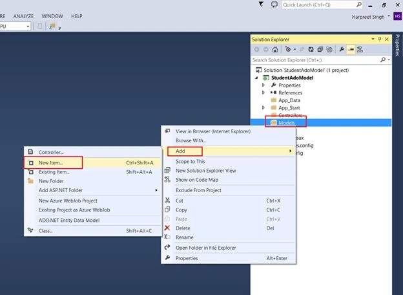Open the Pending Changes Filter dropdown arrow
Screen dimensions: 403x295
(294, 49)
